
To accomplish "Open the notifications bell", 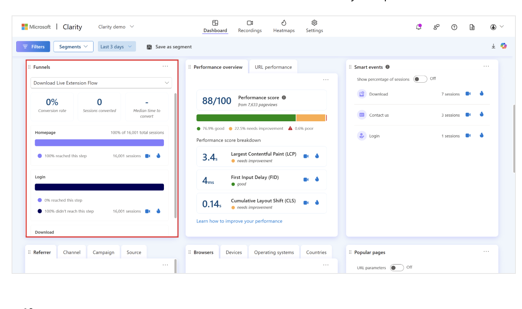I will pos(418,27).
